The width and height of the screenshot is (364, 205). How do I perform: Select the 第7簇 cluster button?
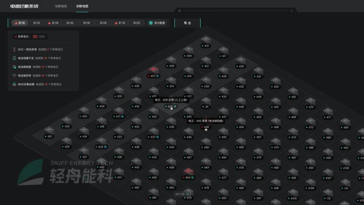coord(120,23)
